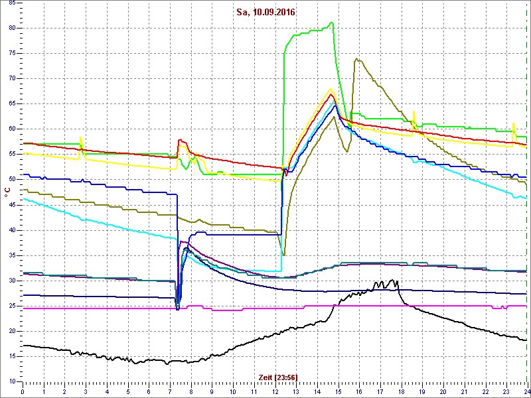This screenshot has height=398, width=531.
Task: Click hour 24 on the time axis
Action: (x=526, y=391)
